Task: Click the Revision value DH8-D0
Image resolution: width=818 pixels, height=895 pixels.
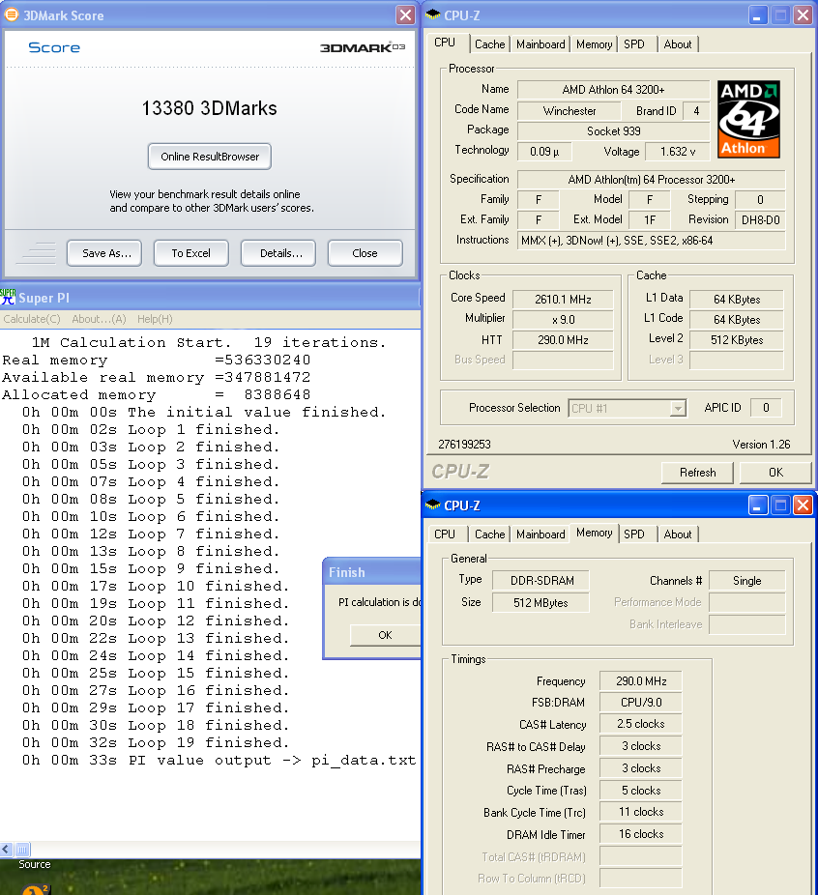Action: pos(760,219)
